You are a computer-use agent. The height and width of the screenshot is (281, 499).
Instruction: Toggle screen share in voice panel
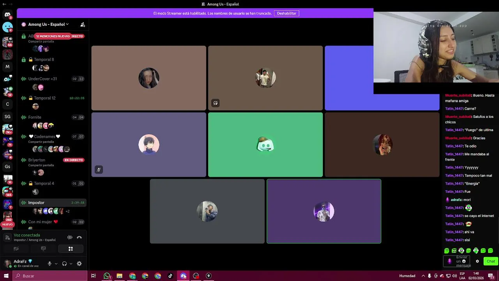point(43,249)
